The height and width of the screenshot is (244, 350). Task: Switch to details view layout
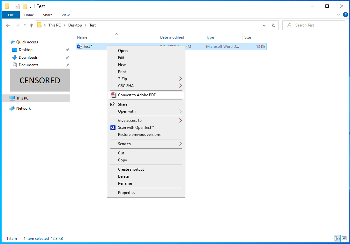[x=337, y=238]
